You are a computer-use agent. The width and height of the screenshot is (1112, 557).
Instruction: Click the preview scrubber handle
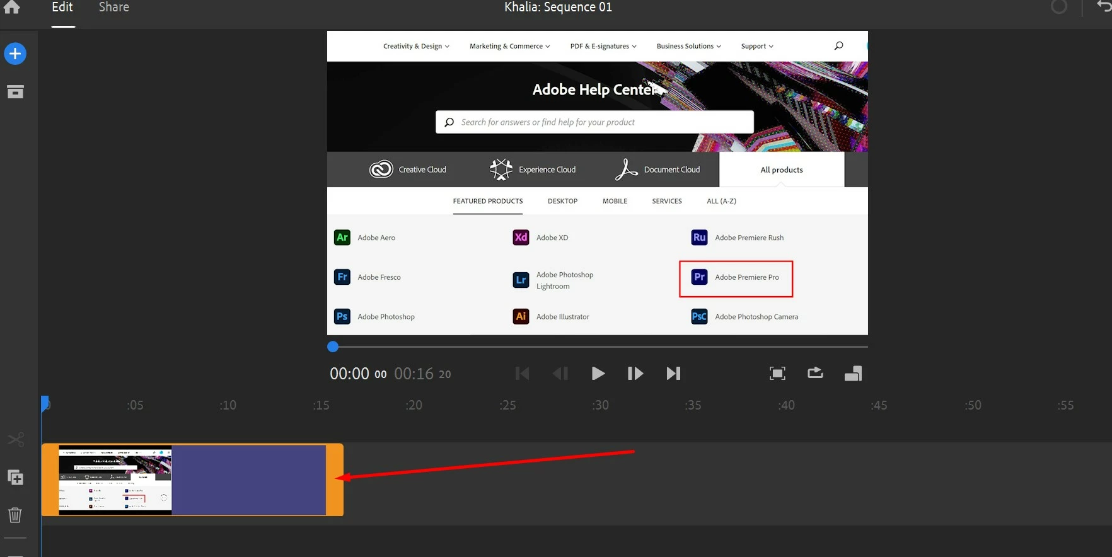(333, 347)
